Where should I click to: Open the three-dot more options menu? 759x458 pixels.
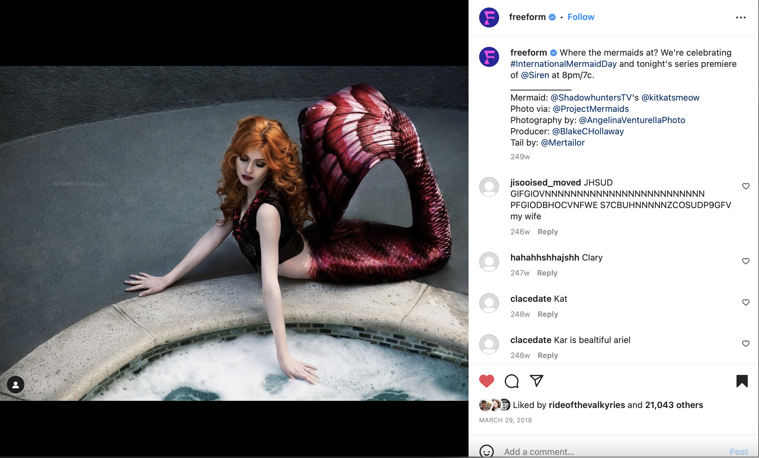pyautogui.click(x=741, y=17)
